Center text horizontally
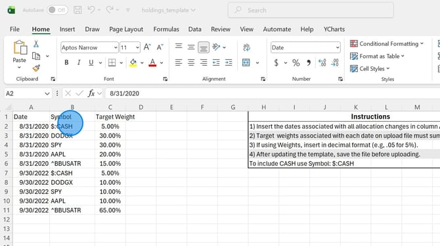This screenshot has width=440, height=246. 191,62
